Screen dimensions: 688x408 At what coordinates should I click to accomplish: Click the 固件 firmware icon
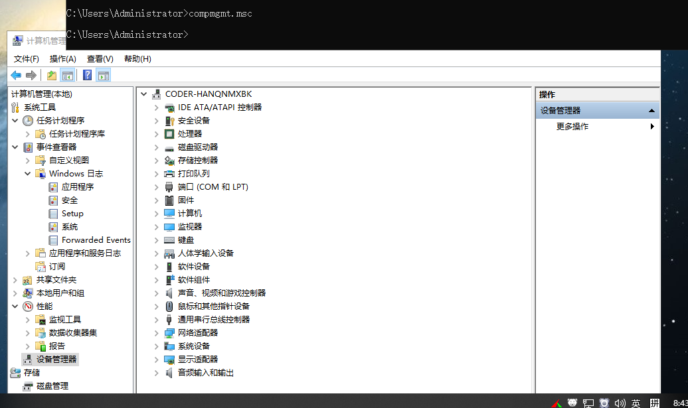click(x=169, y=200)
